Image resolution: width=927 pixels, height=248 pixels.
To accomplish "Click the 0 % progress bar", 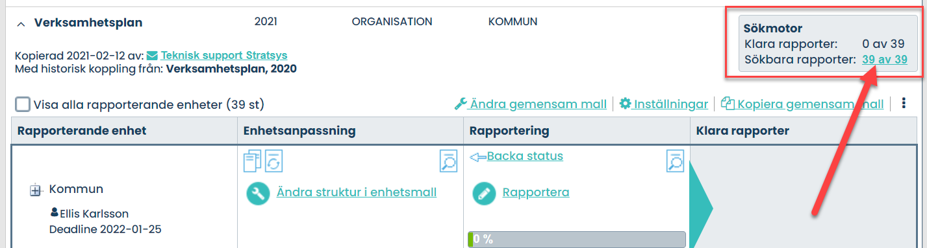I will tap(577, 239).
